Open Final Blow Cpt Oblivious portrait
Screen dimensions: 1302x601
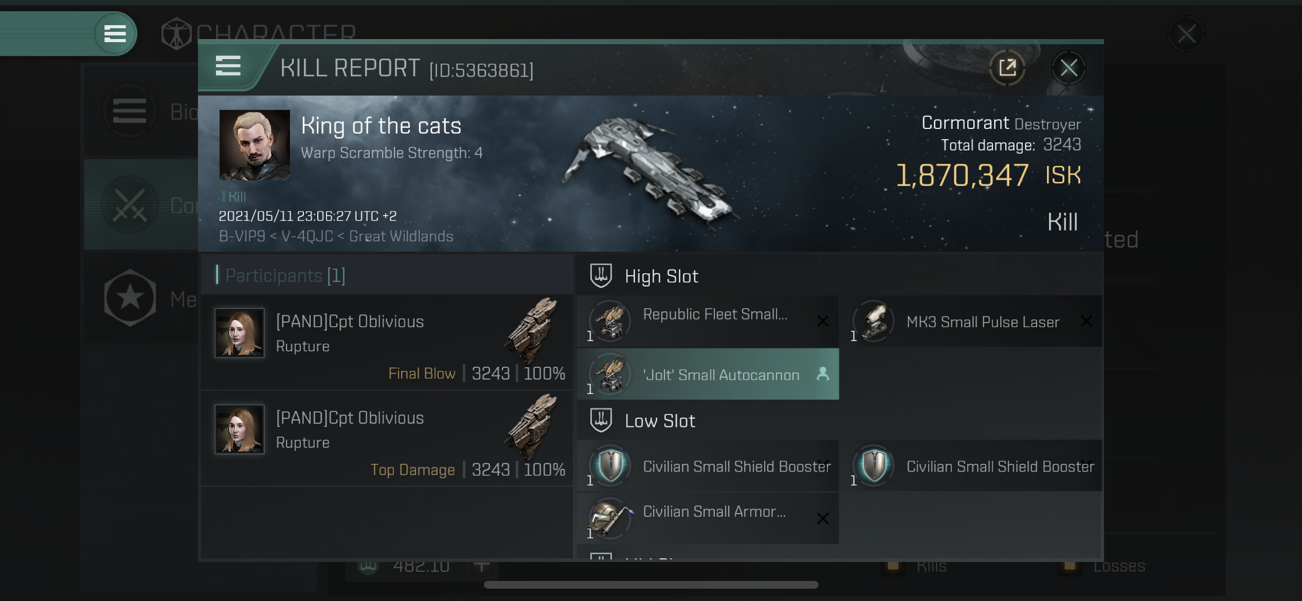(240, 333)
